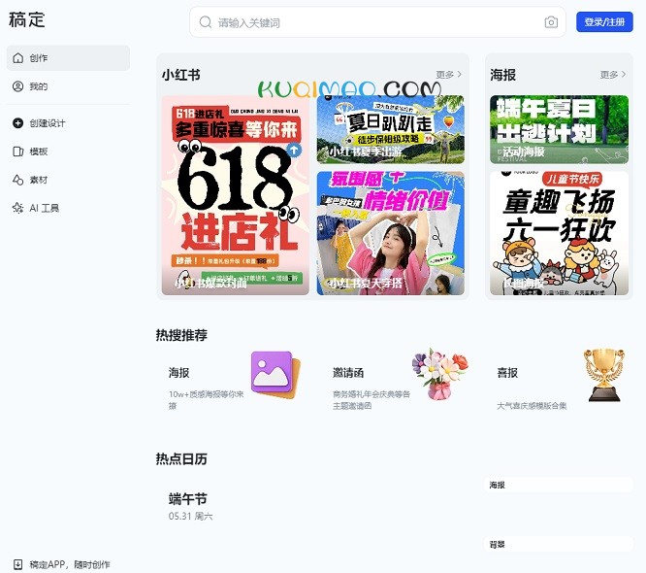Screen dimensions: 646x573
Task: Click the 创建设计 plus icon
Action: (17, 123)
